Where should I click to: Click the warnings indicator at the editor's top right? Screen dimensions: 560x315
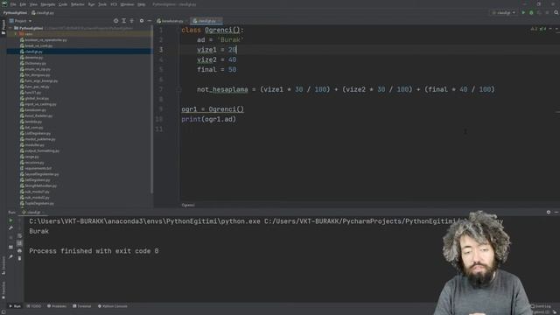point(538,29)
